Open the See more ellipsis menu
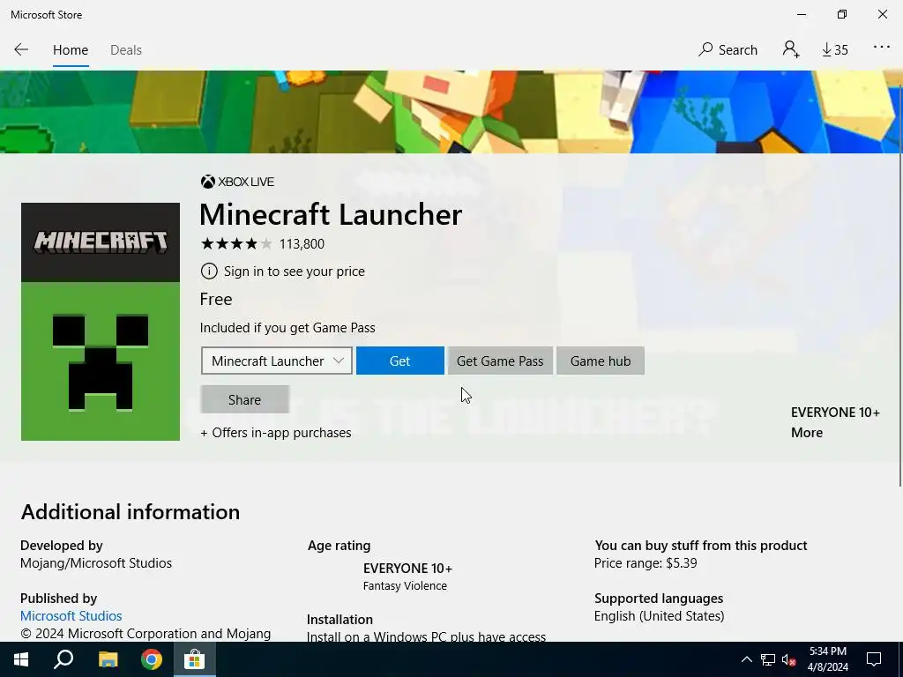Screen dimensions: 903x677 click(882, 48)
